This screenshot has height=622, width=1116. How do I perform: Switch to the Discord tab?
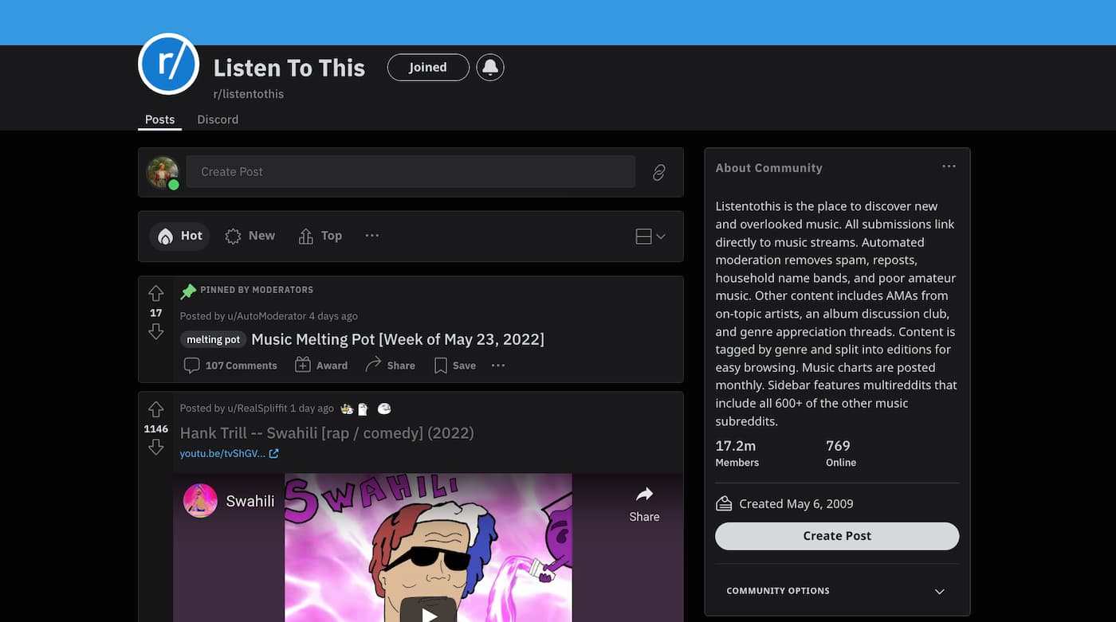point(218,119)
